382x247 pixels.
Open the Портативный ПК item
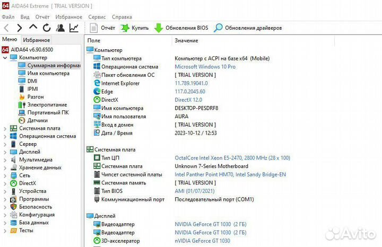click(44, 112)
